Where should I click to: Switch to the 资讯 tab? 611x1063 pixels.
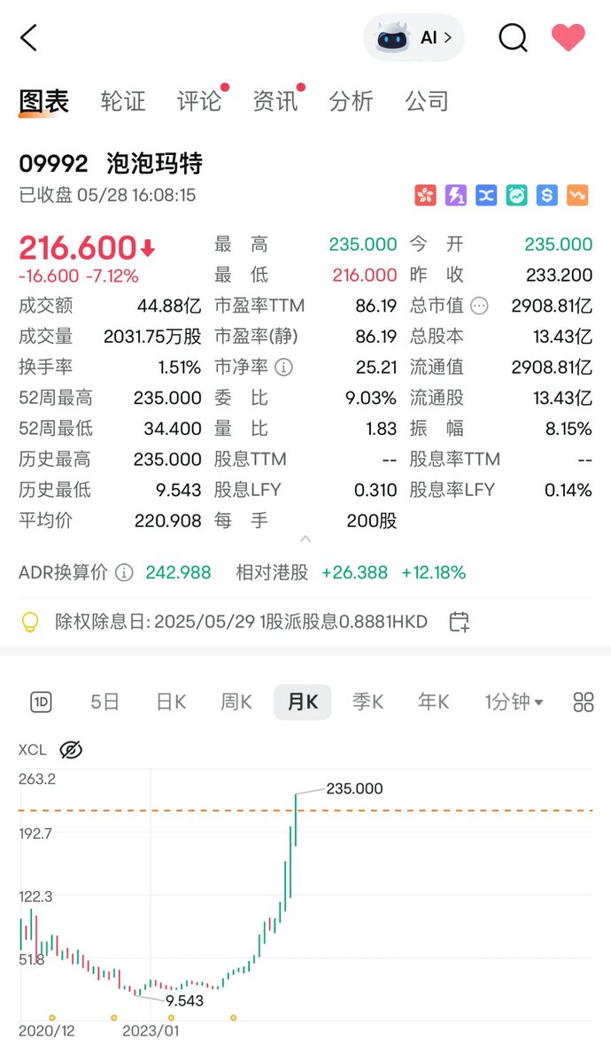pos(275,101)
